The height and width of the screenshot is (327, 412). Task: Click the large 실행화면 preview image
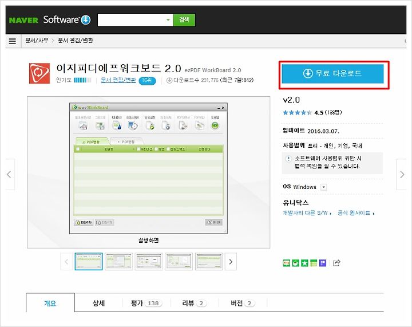[x=148, y=172]
